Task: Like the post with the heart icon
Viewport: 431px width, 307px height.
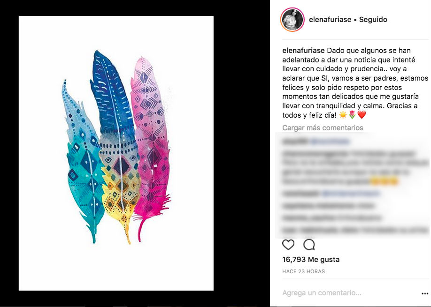Action: point(288,245)
